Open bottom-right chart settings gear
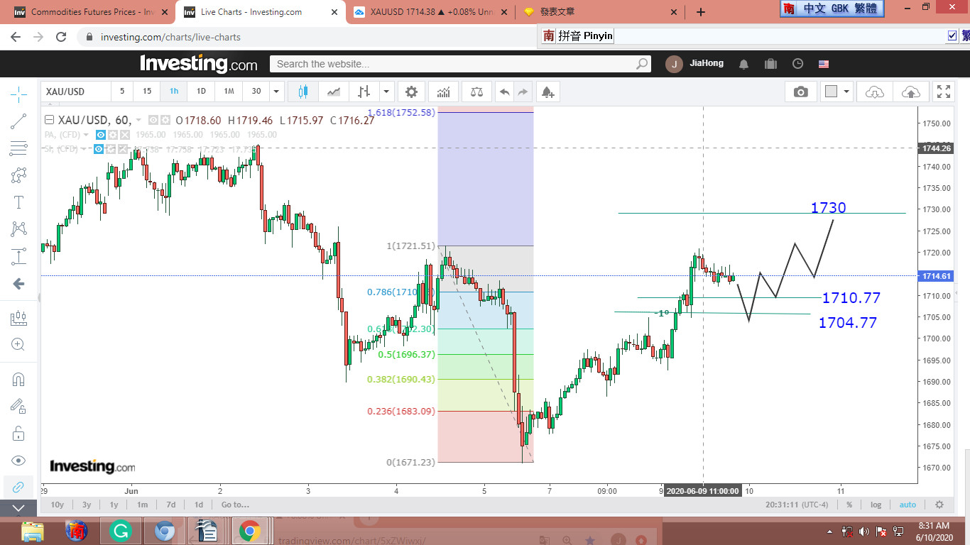The height and width of the screenshot is (545, 970). tap(939, 505)
